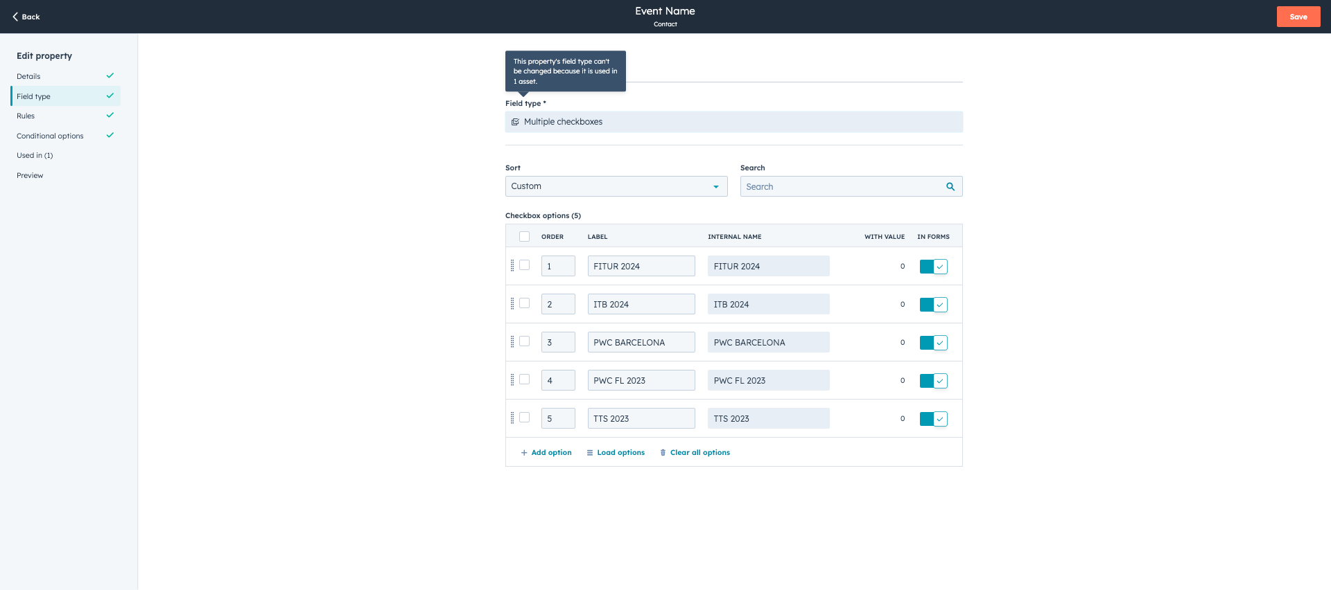The height and width of the screenshot is (590, 1331).
Task: Click the ORDER column header
Action: 553,237
